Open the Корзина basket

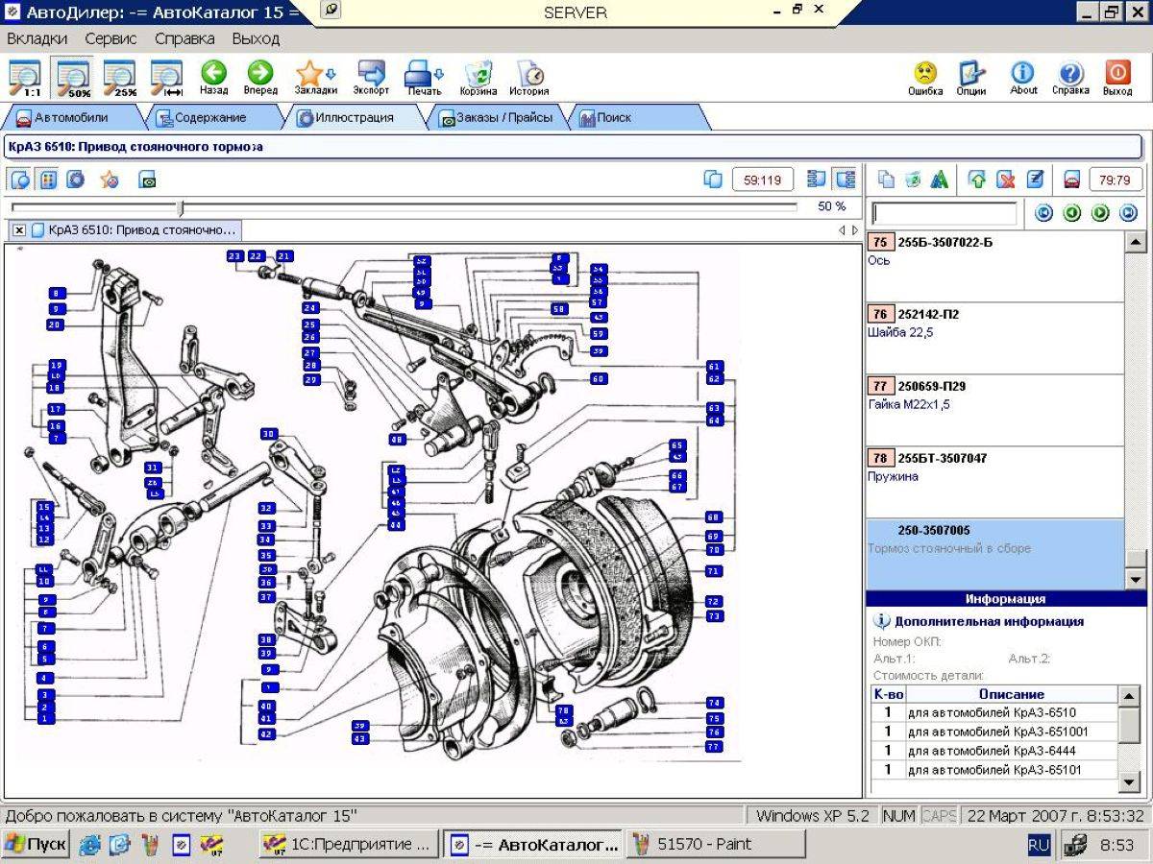tap(478, 78)
